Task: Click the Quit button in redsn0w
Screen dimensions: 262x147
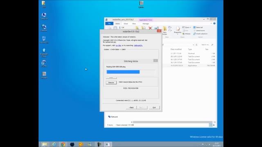Action: point(154,107)
